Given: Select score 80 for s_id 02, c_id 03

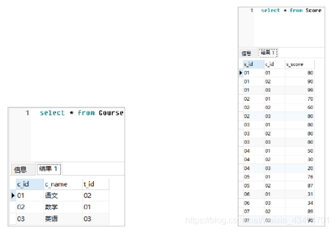Looking at the screenshot, I should [x=300, y=116].
